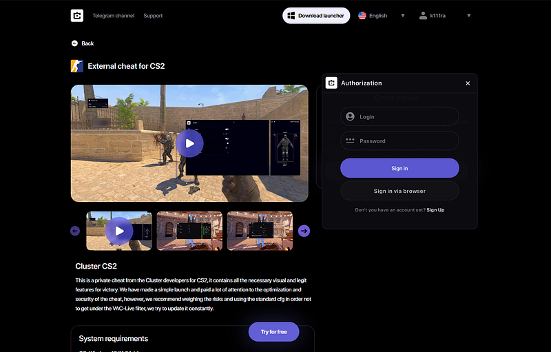Click the user icon in the Login field

(350, 116)
